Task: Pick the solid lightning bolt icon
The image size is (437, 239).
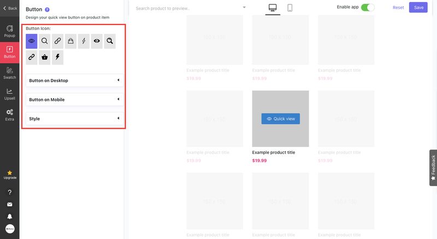Action: pos(58,57)
